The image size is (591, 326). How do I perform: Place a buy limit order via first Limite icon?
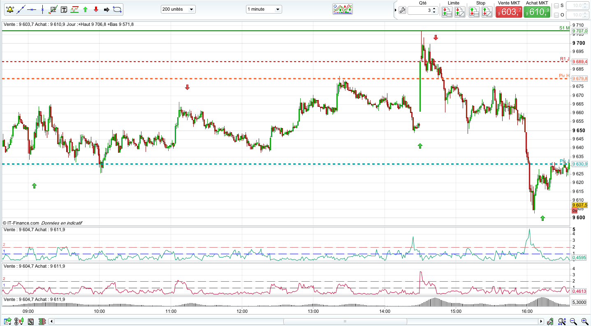[x=447, y=12]
